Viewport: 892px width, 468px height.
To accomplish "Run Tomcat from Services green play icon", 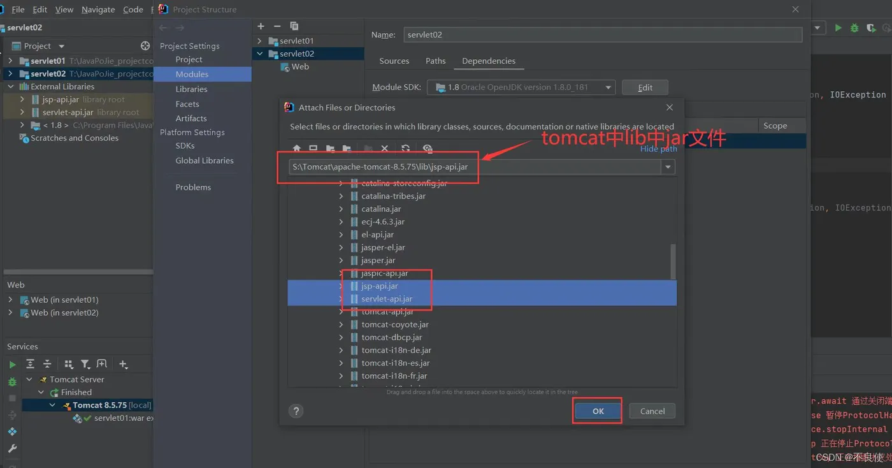I will [12, 364].
